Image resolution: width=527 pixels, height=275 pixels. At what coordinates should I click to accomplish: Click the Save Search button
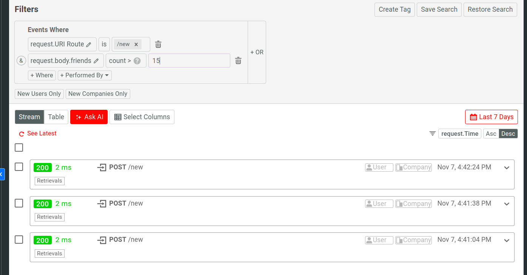click(439, 9)
